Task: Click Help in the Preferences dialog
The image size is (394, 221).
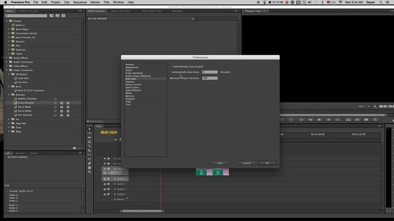Action: (220, 163)
